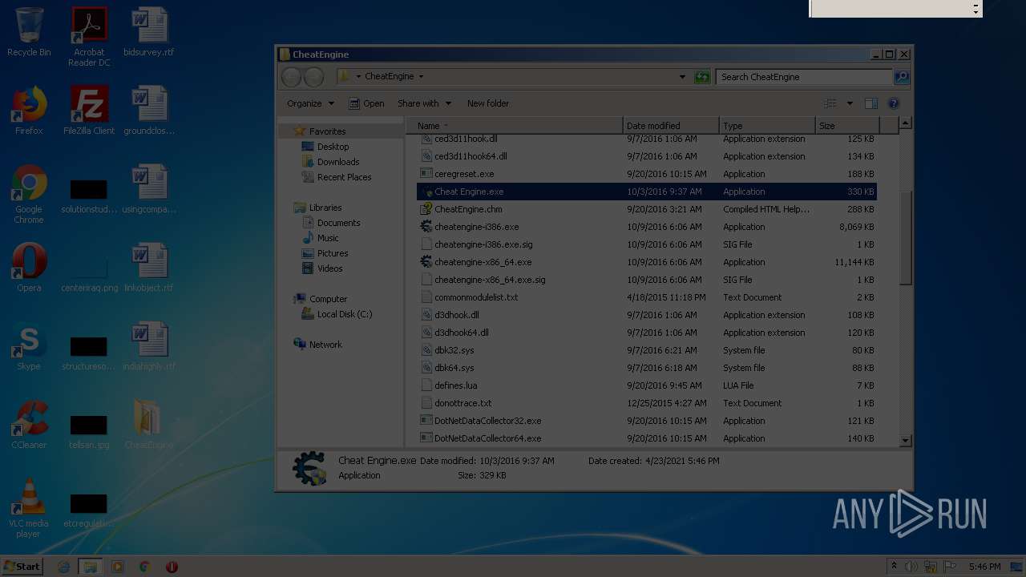The image size is (1026, 577).
Task: Select the linkobject.rtf desktop file
Action: pos(149,268)
